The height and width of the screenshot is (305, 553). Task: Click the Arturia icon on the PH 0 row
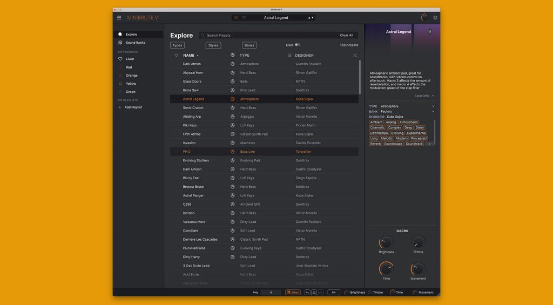pos(232,152)
